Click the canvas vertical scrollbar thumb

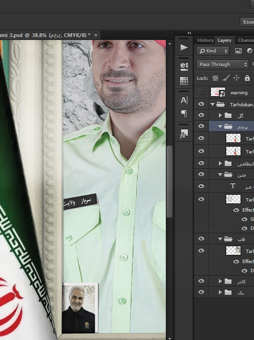pos(170,181)
